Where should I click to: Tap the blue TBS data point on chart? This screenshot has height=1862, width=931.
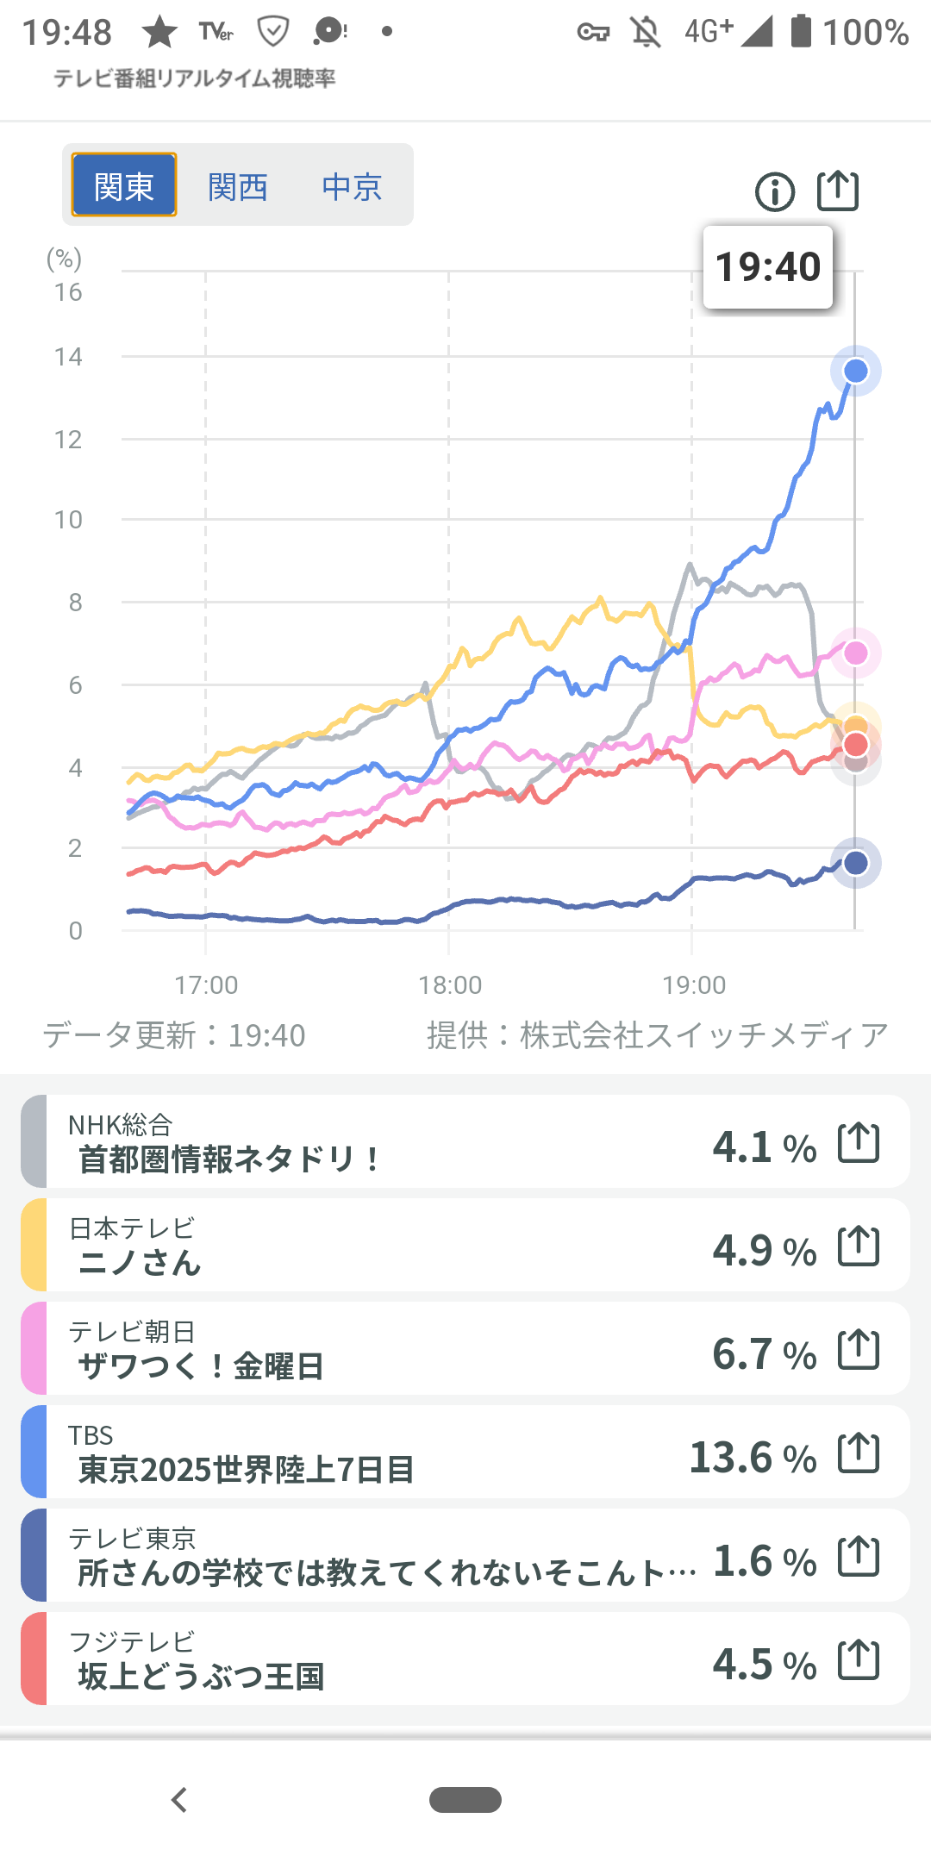[855, 372]
